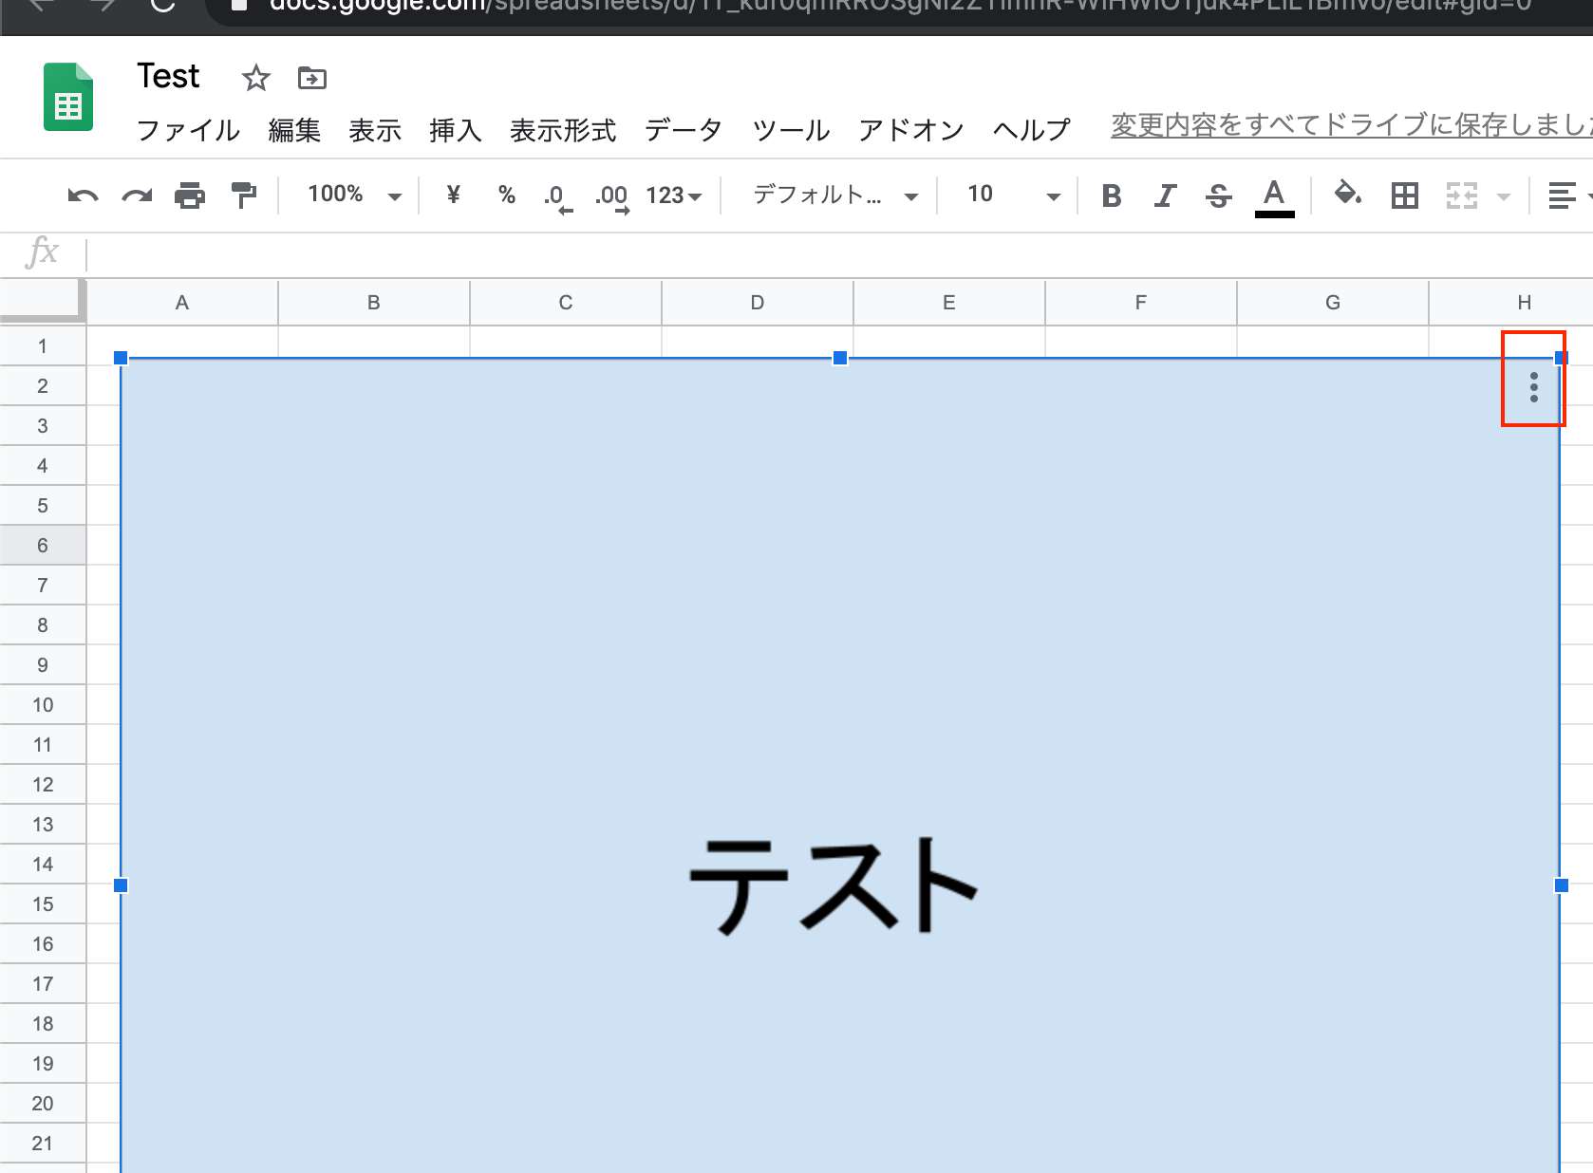
Task: Select row 15 header
Action: click(43, 904)
